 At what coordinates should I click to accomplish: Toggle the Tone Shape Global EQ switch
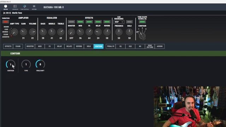click(x=142, y=22)
